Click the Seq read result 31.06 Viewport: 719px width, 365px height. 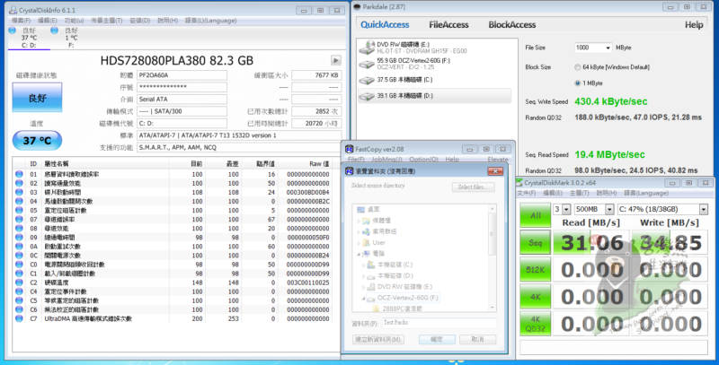point(592,242)
